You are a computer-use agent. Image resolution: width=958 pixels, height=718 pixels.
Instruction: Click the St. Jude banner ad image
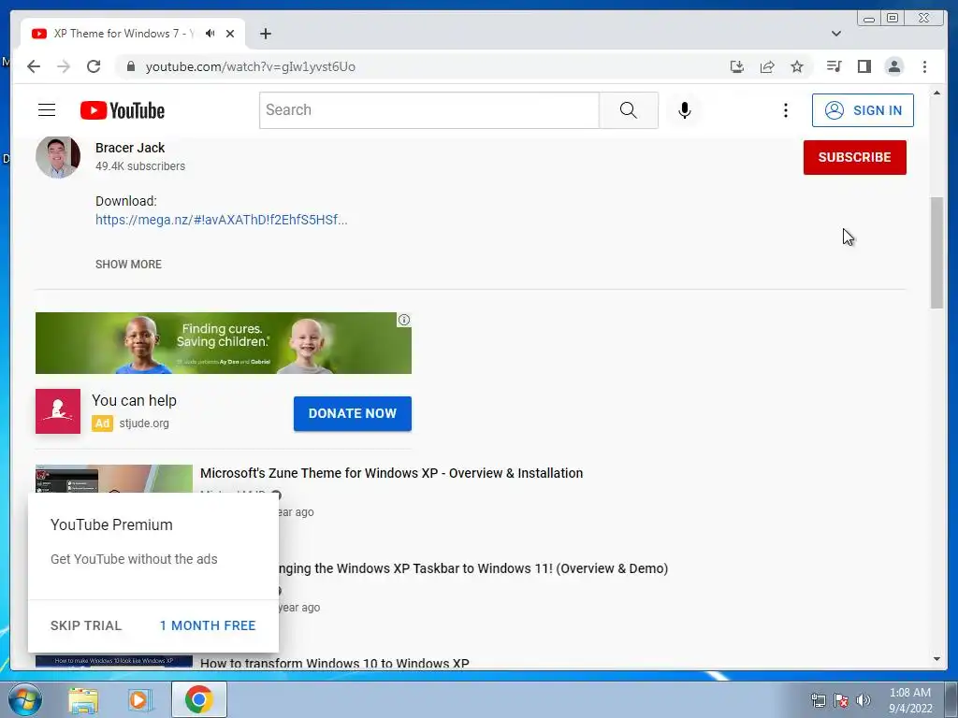223,343
